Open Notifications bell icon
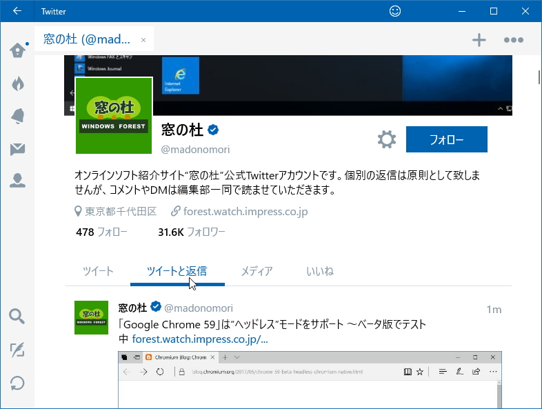The width and height of the screenshot is (542, 409). 18,116
